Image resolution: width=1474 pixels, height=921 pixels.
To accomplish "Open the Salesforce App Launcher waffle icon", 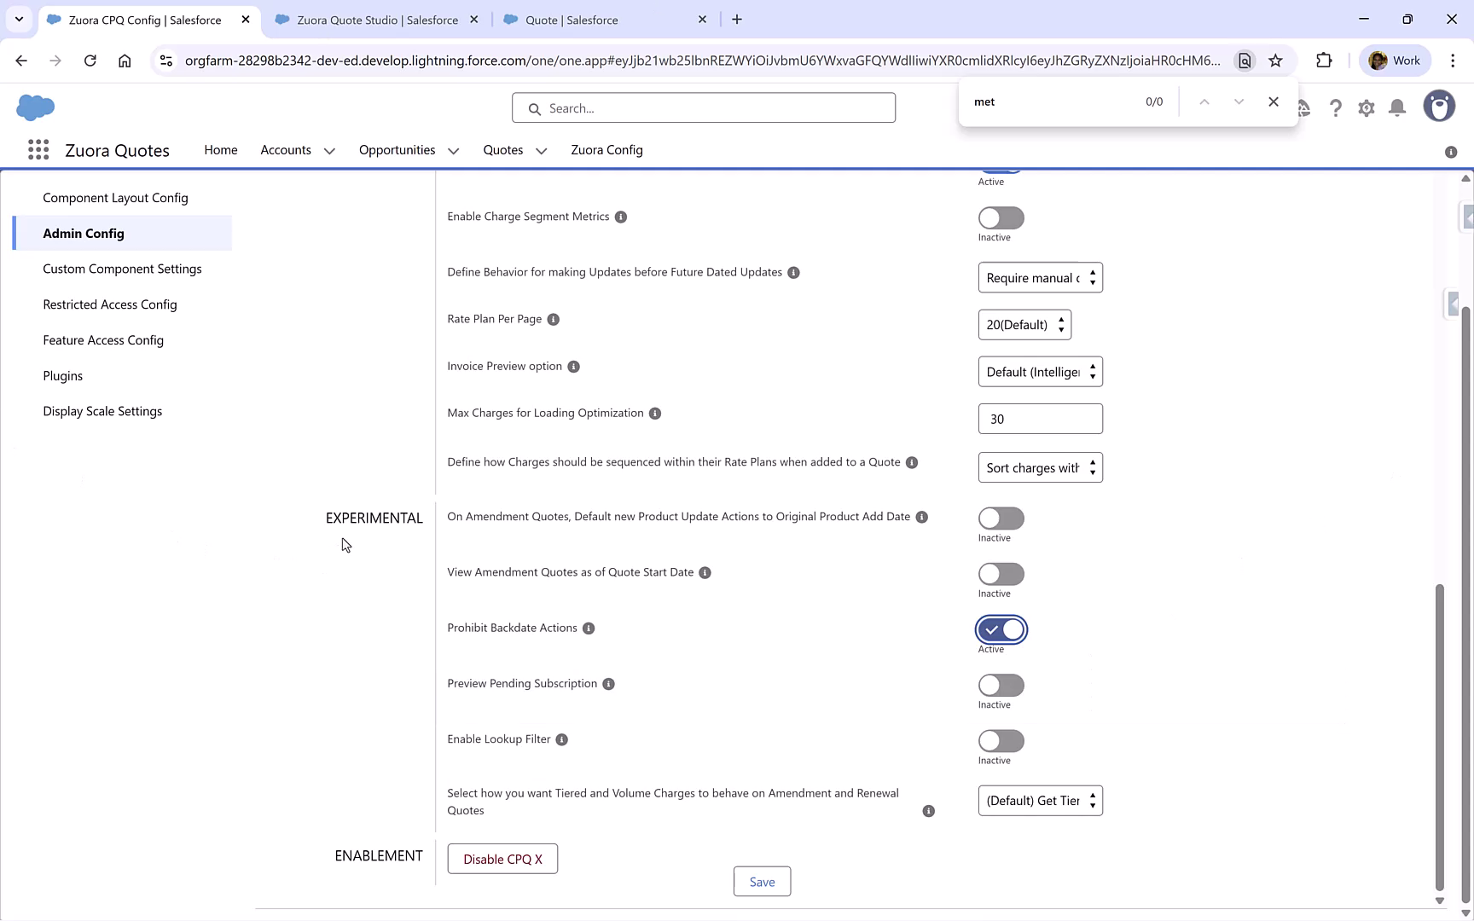I will coord(38,149).
